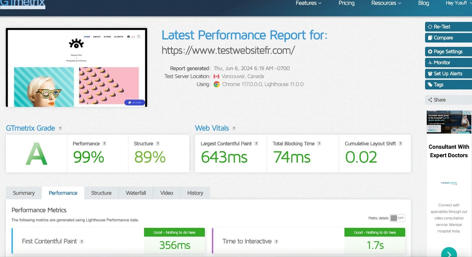Click First Contentful Paint help icon

tap(82, 241)
